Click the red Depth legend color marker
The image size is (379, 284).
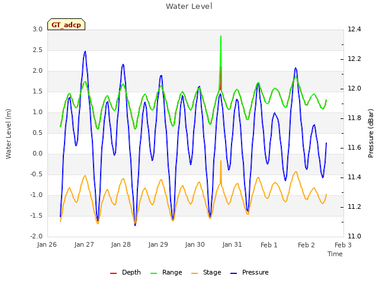pos(113,273)
